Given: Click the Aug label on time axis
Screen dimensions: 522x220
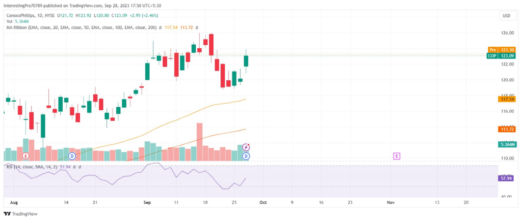Looking at the screenshot, I should (14, 202).
